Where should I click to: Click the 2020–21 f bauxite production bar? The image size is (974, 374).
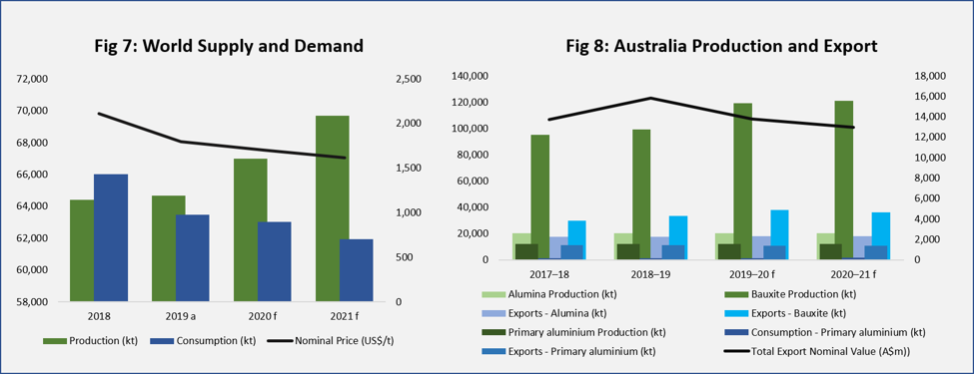[x=843, y=181]
